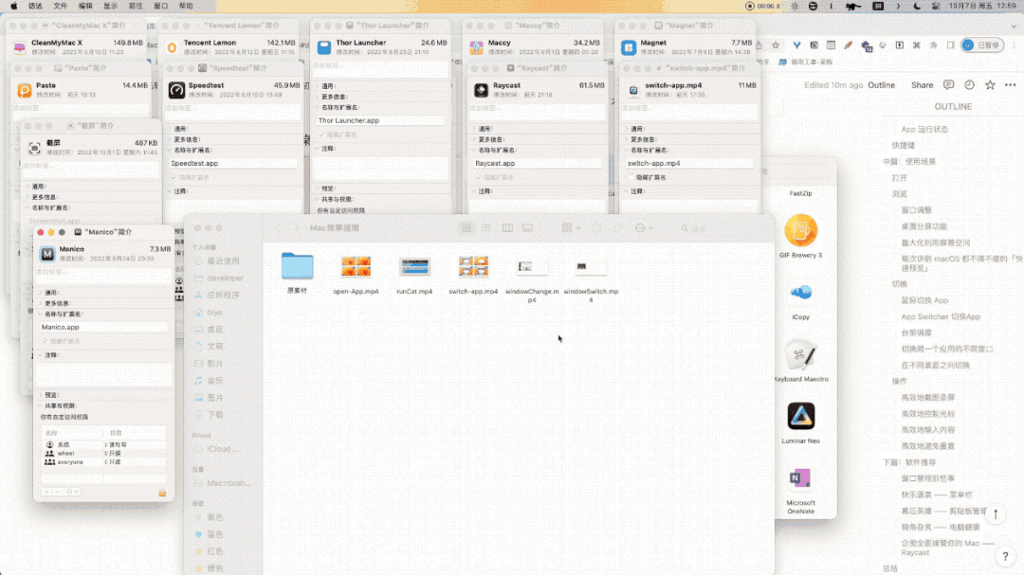Toggle hide extension checkbox in Raycast info
Image resolution: width=1024 pixels, height=575 pixels.
pos(479,177)
